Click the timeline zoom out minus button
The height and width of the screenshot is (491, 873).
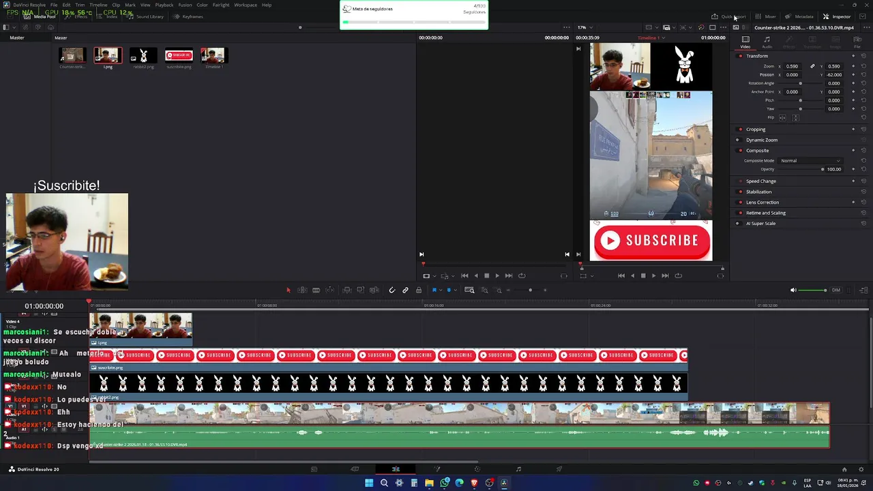(x=508, y=290)
